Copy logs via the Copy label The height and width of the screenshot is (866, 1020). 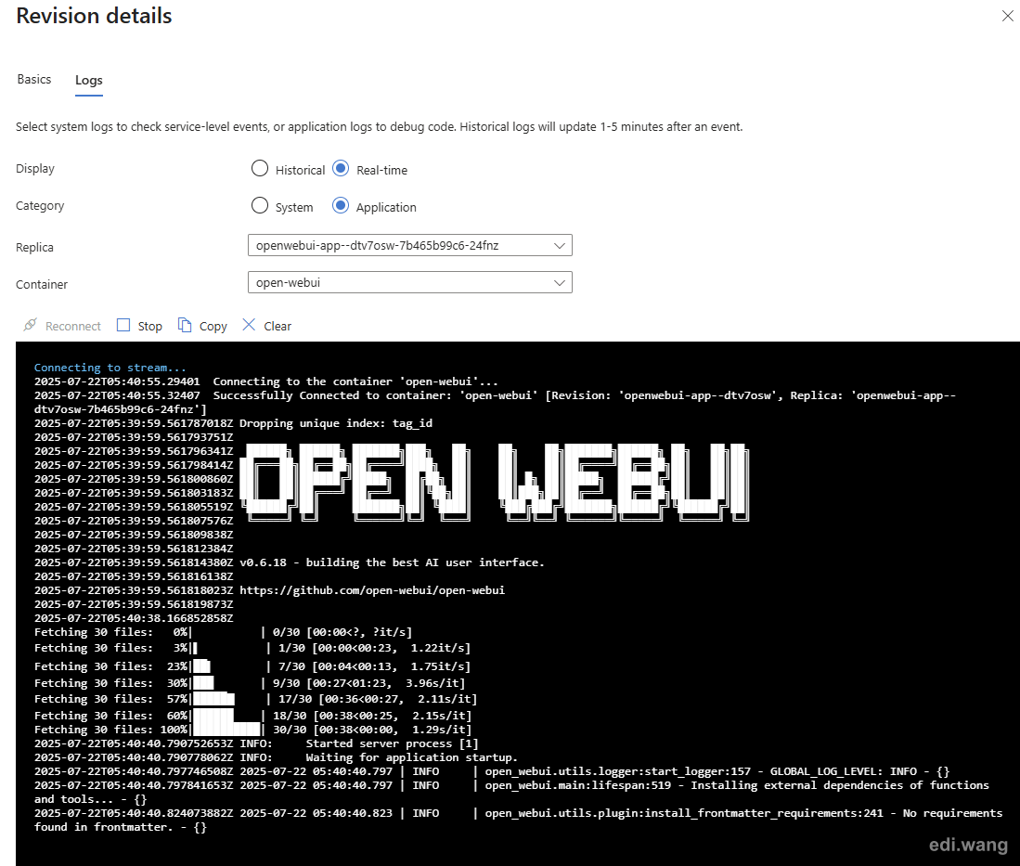(x=213, y=326)
